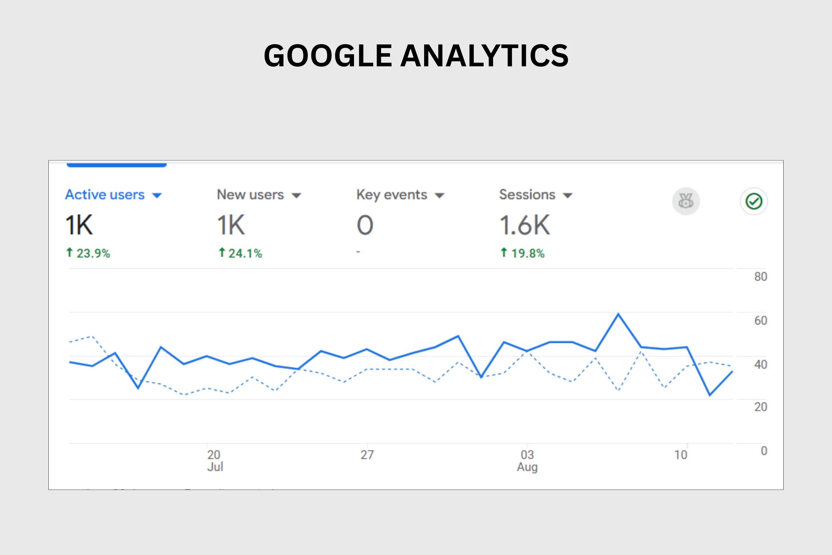Click the green arrow beside 19.8%

point(504,252)
